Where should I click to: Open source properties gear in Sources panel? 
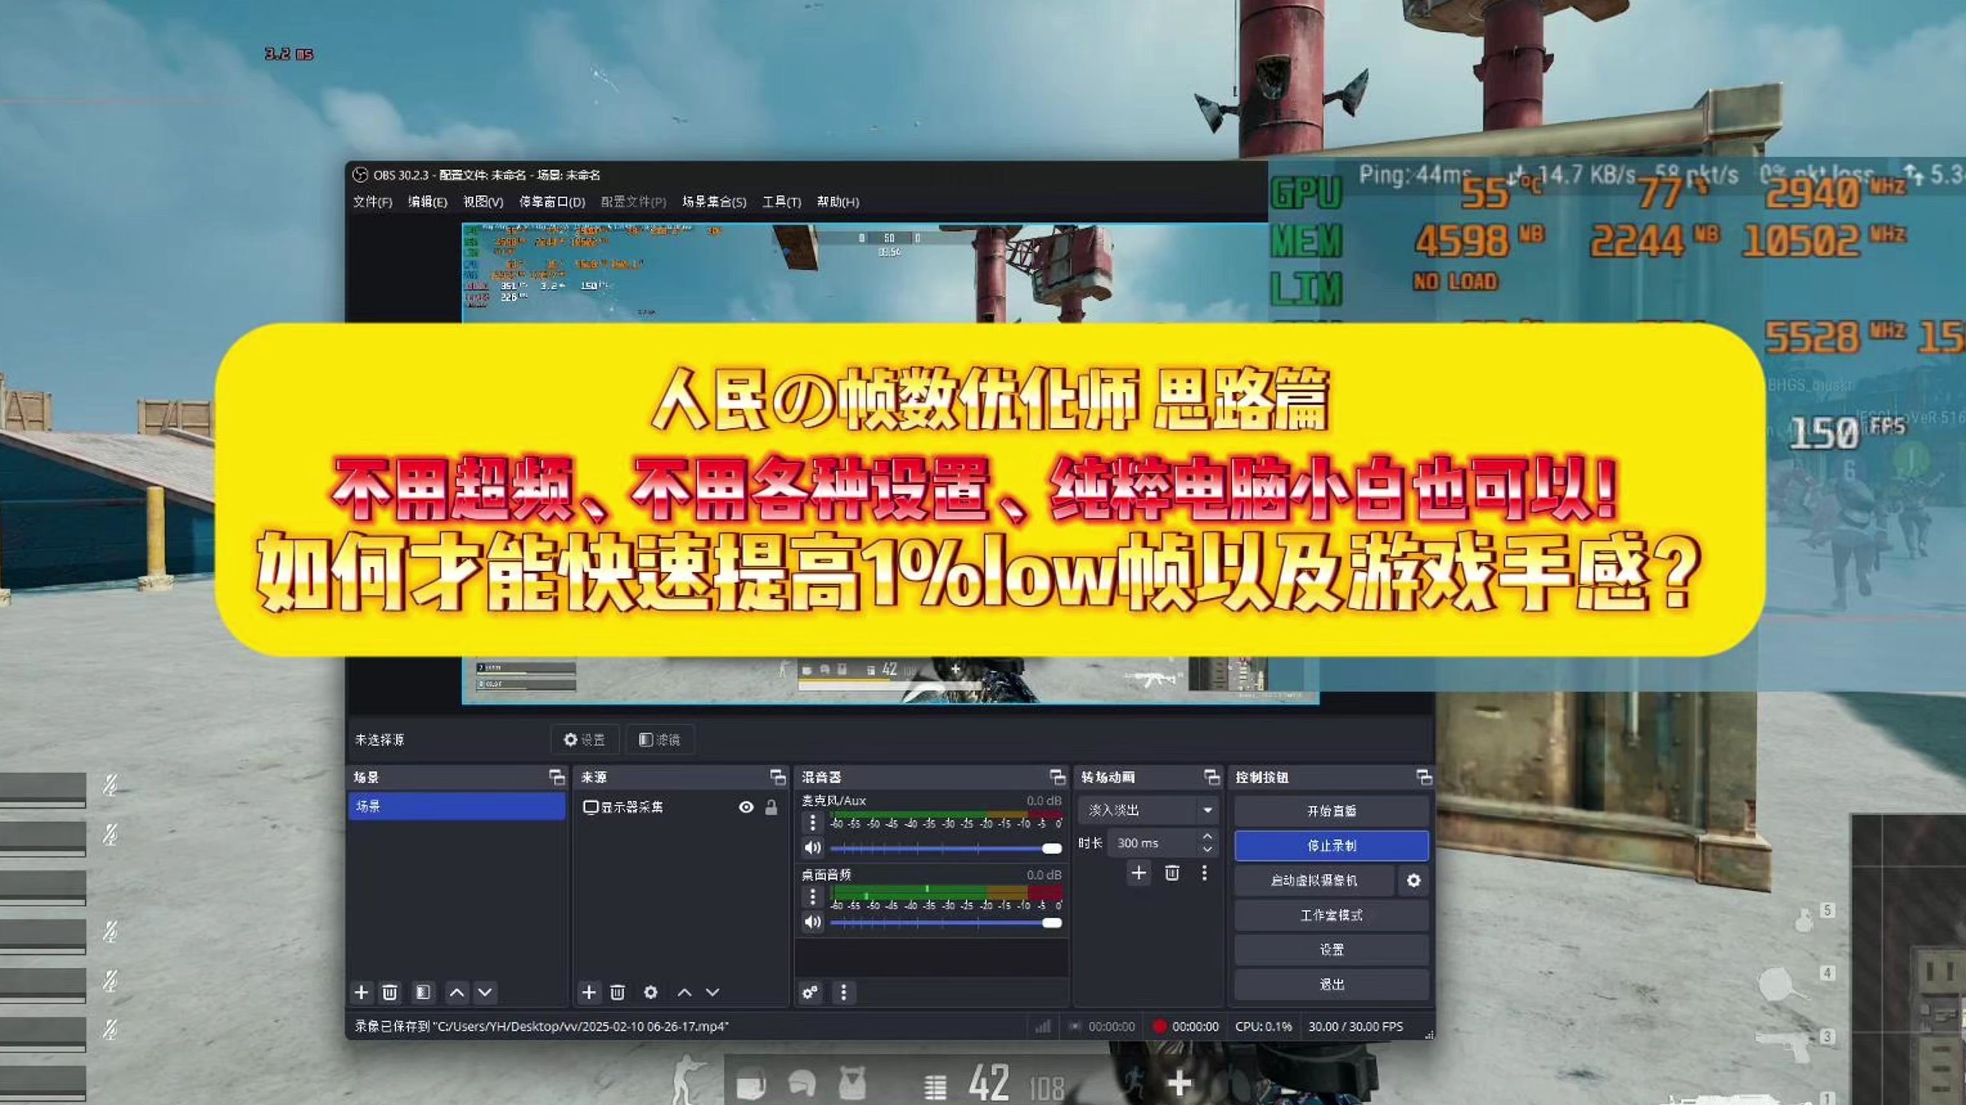pos(650,992)
